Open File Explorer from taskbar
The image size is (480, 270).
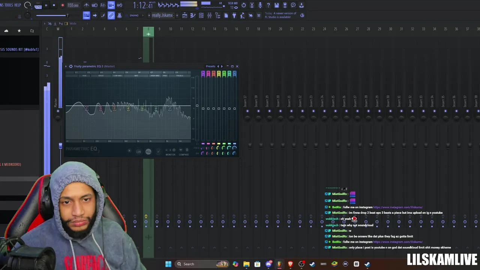246,264
